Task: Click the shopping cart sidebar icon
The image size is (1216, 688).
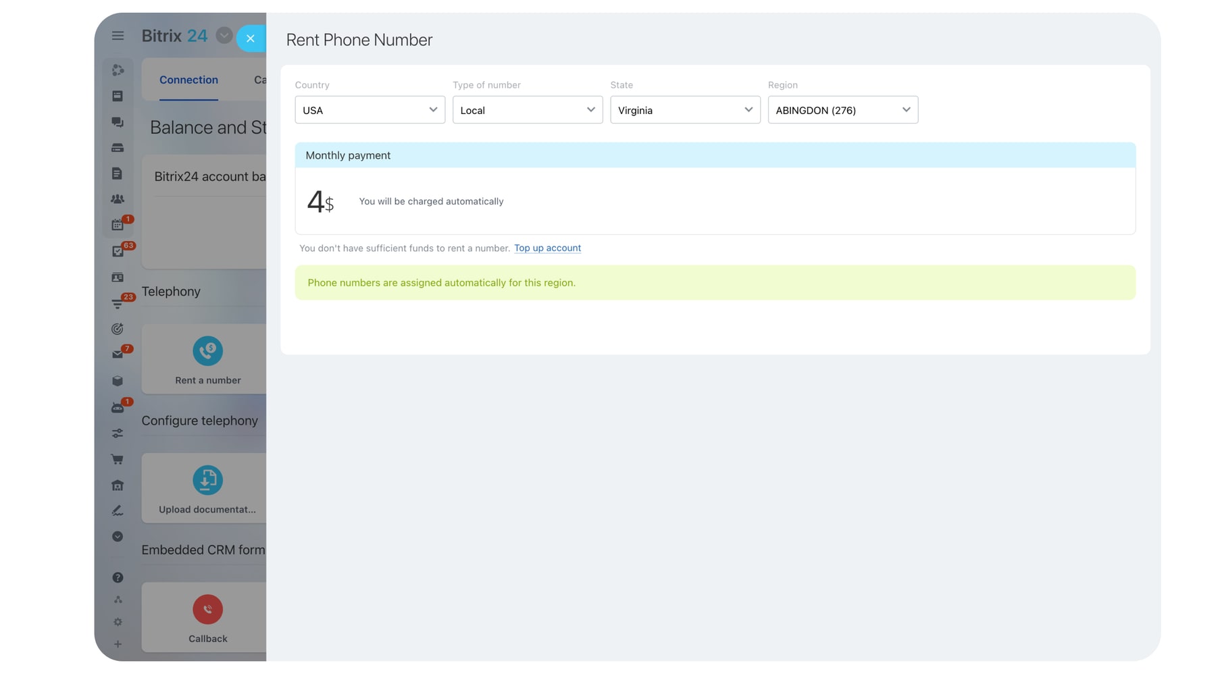Action: tap(118, 460)
